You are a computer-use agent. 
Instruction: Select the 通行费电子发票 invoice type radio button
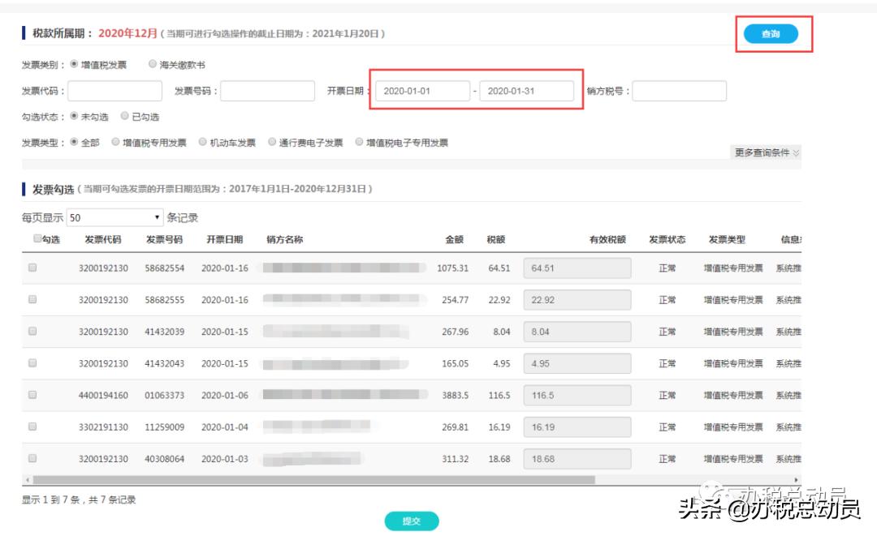[x=271, y=142]
